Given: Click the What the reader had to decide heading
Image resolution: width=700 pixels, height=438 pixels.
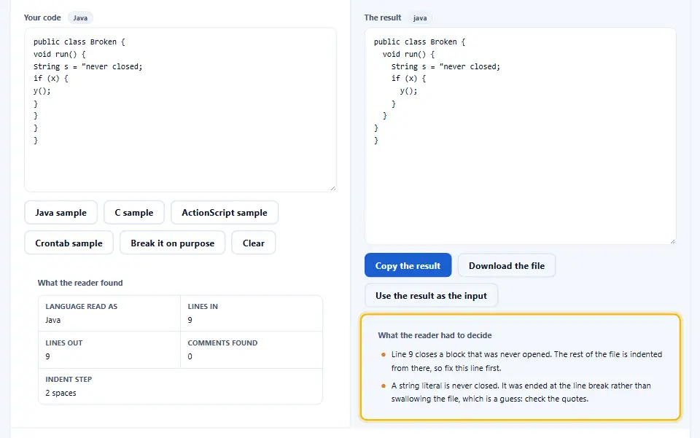Looking at the screenshot, I should coord(435,335).
